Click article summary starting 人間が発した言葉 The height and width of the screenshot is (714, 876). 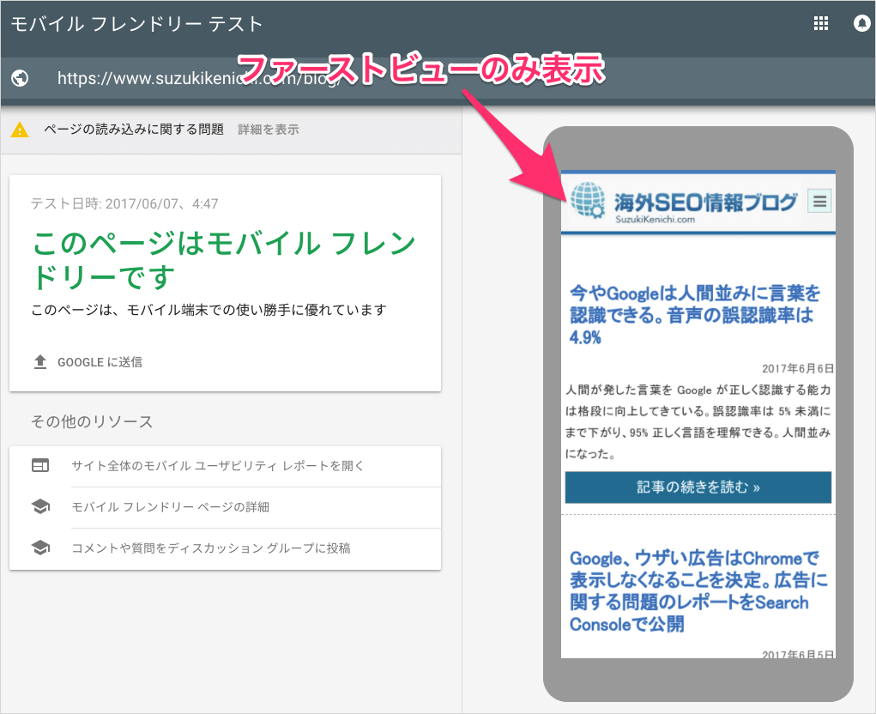[x=698, y=422]
